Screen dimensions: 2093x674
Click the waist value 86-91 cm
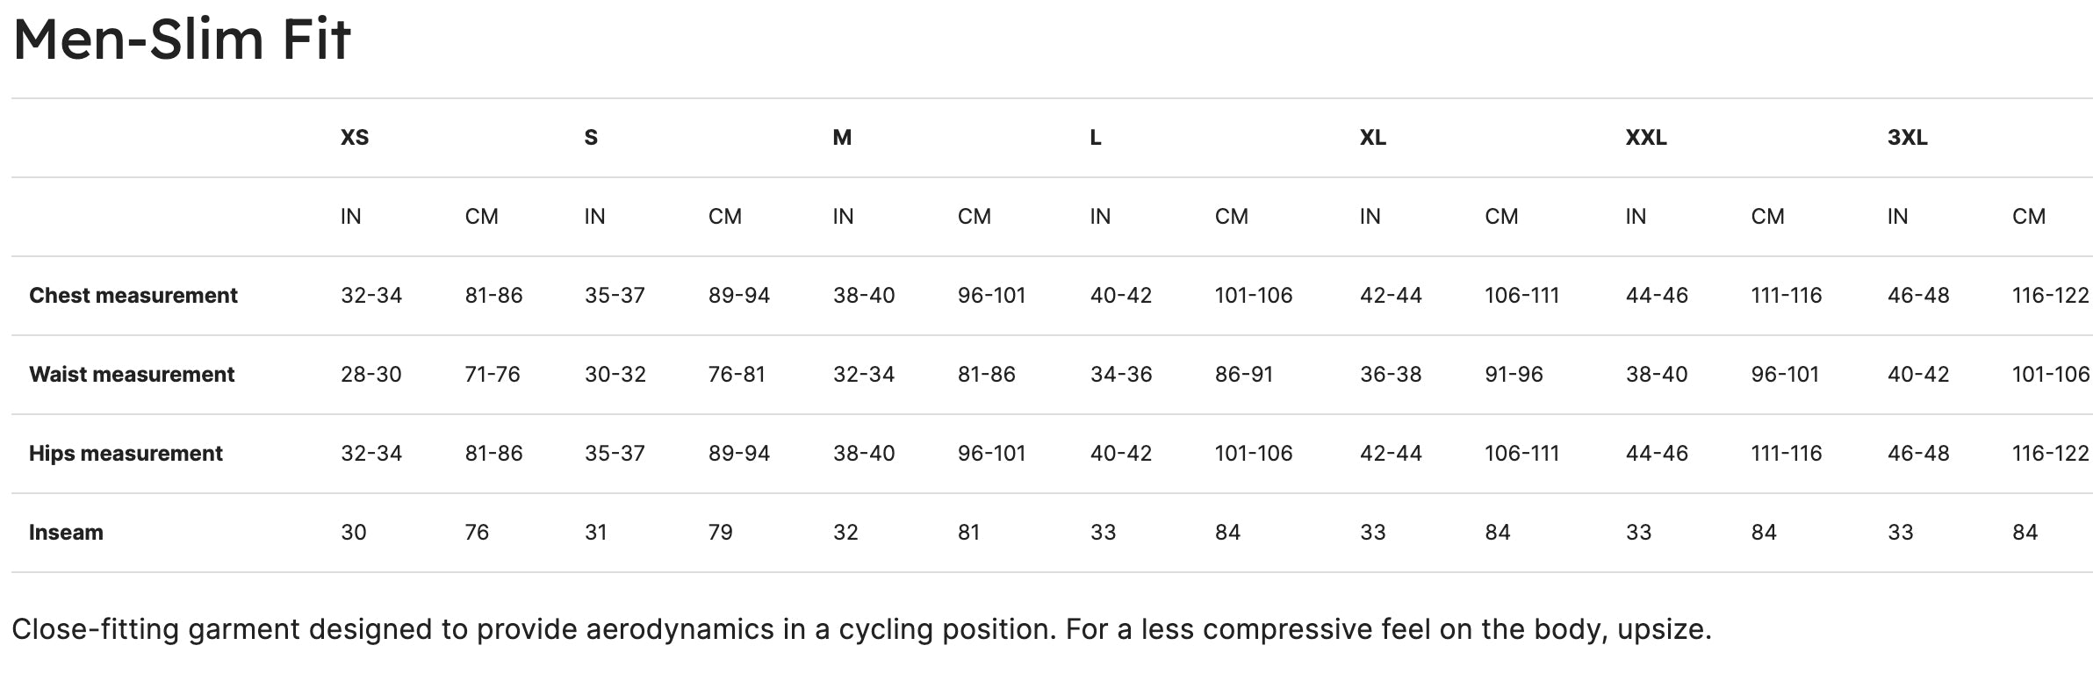(x=1244, y=375)
